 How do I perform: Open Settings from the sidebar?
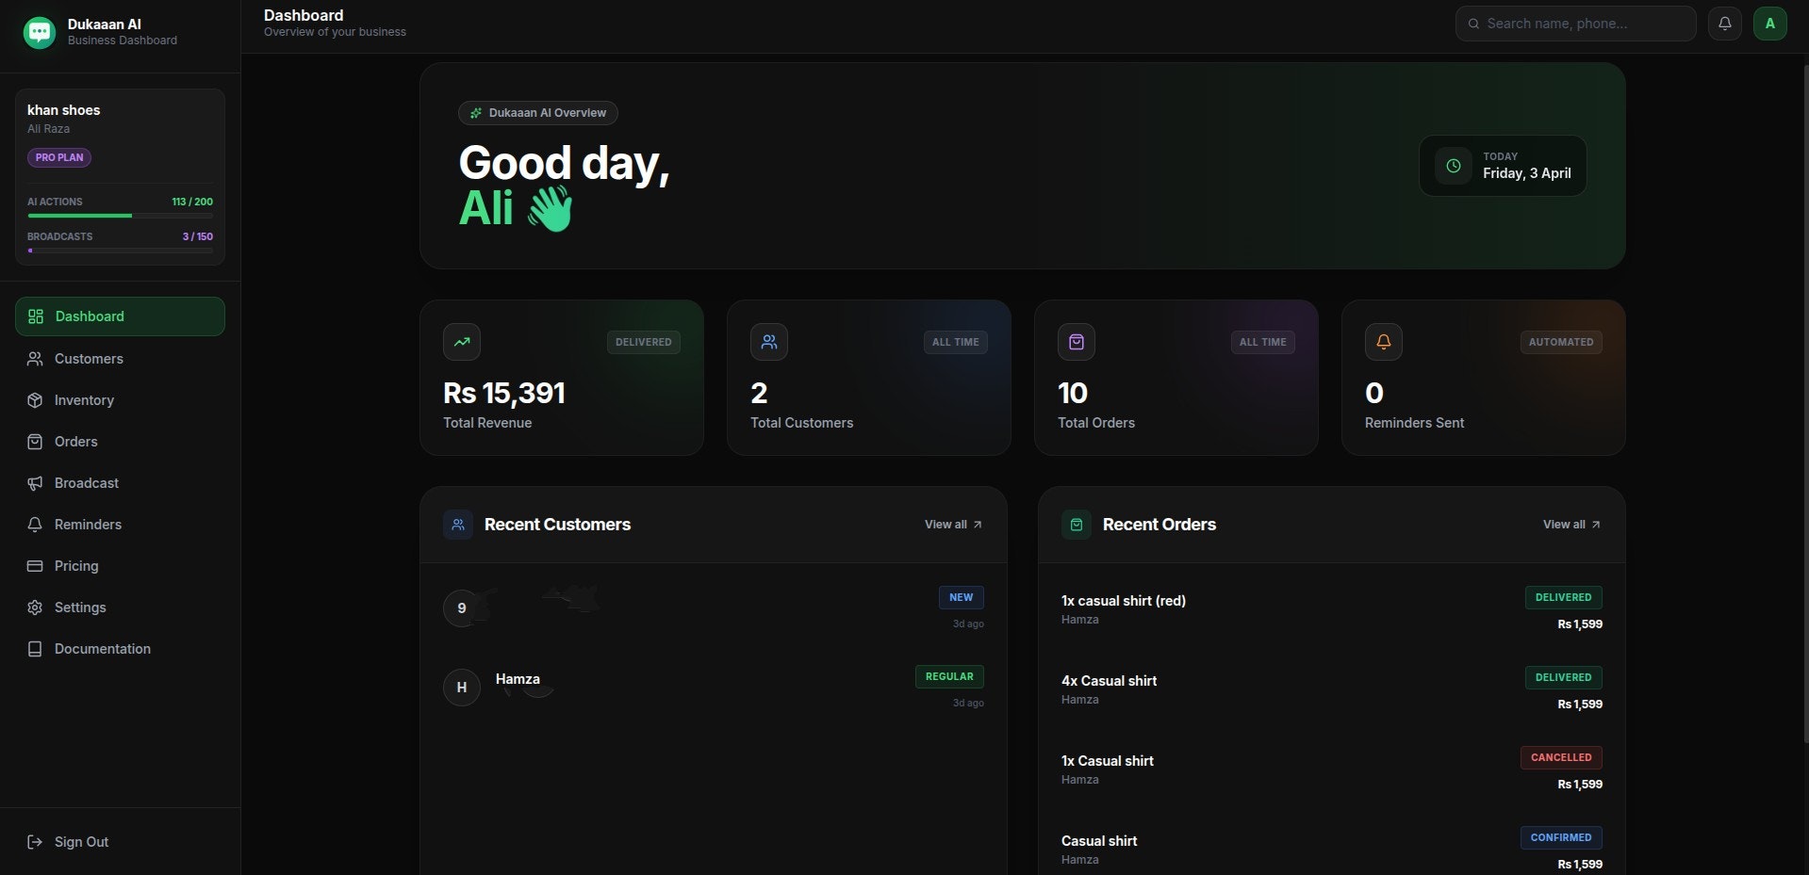[120, 608]
